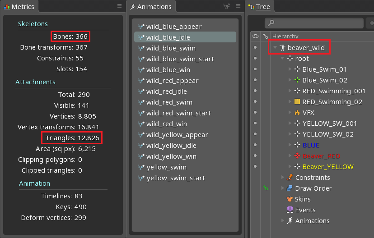Click the tree search input field
This screenshot has height=238, width=374.
316,23
